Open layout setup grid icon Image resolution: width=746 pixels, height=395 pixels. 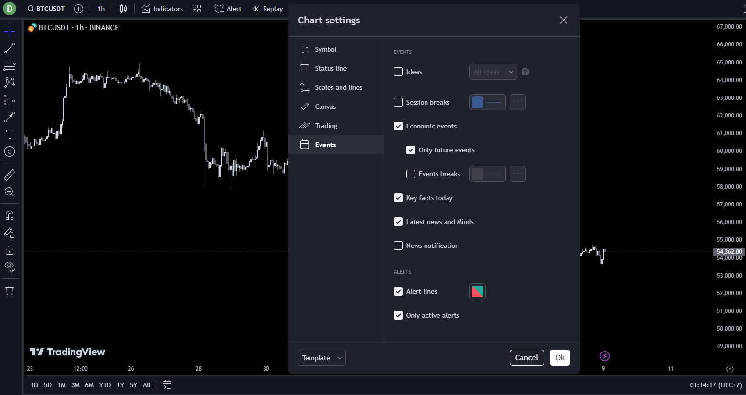197,9
